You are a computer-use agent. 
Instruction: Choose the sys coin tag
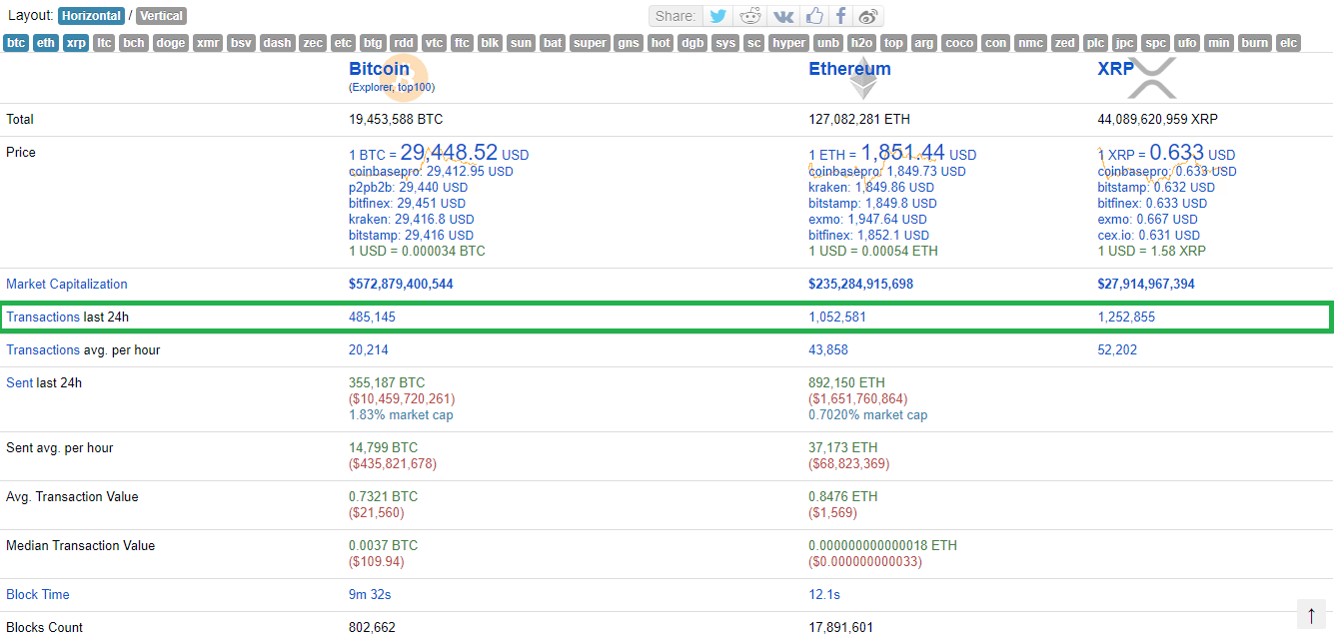[x=725, y=43]
